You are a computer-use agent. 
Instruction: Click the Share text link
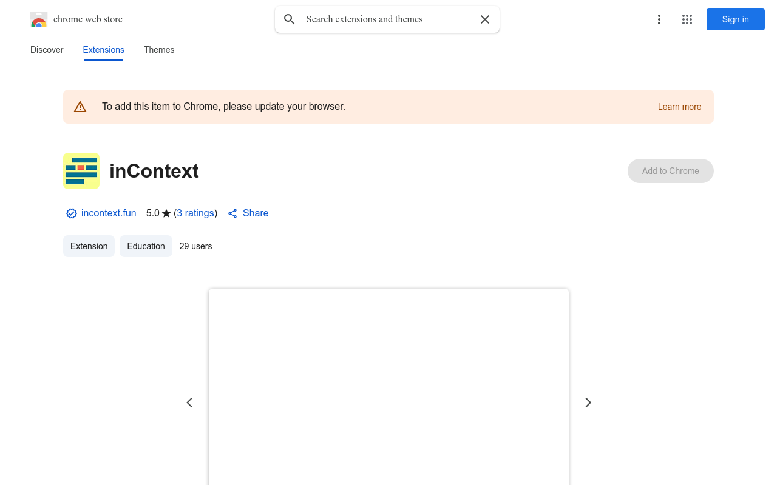click(x=256, y=213)
